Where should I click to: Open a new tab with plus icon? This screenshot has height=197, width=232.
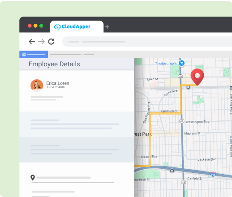point(107,27)
